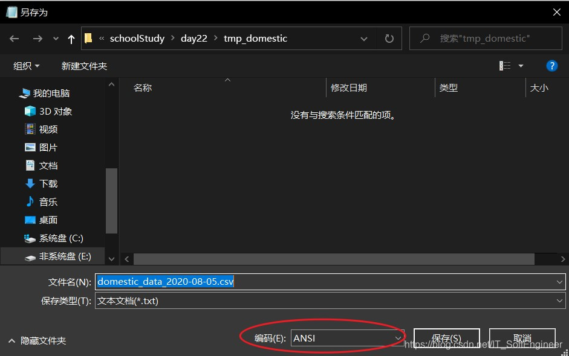
Task: Click navigation pane vertical scrollbar thumb
Action: click(111, 201)
